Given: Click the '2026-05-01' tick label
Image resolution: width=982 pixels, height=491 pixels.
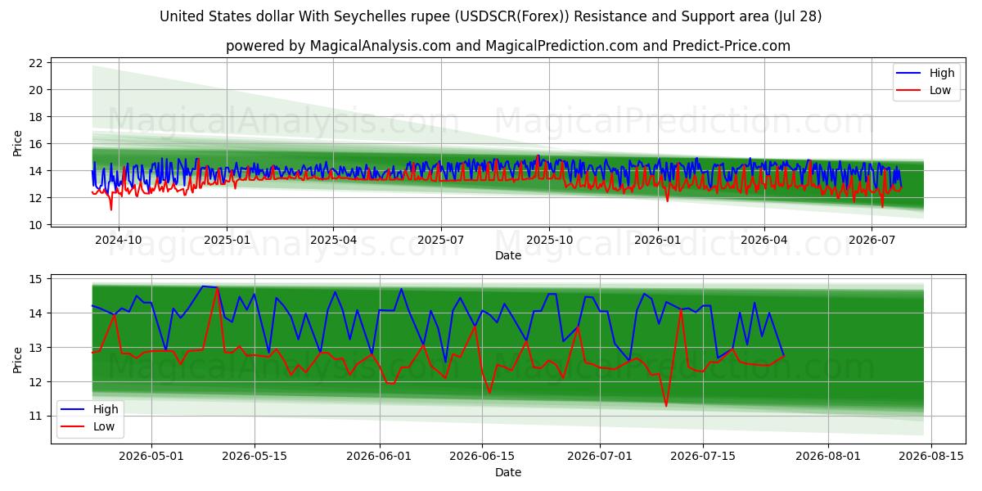Looking at the screenshot, I should pyautogui.click(x=151, y=457).
